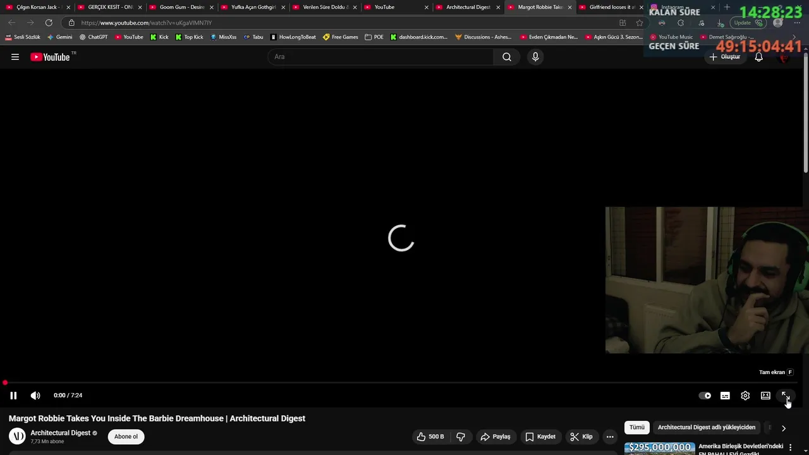Open HowLongToBeat bookmark
809x455 pixels.
[293, 37]
